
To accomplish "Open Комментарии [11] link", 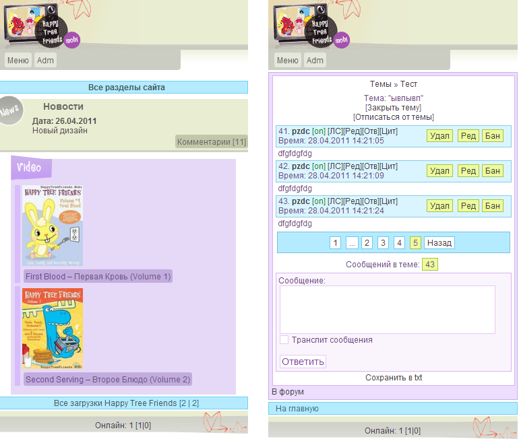I will pos(212,142).
